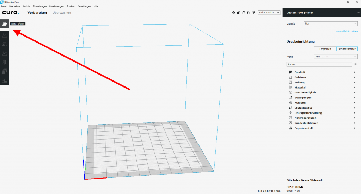The image size is (361, 194).
Task: Expand Qualität settings via its chevron
Action: [355, 72]
